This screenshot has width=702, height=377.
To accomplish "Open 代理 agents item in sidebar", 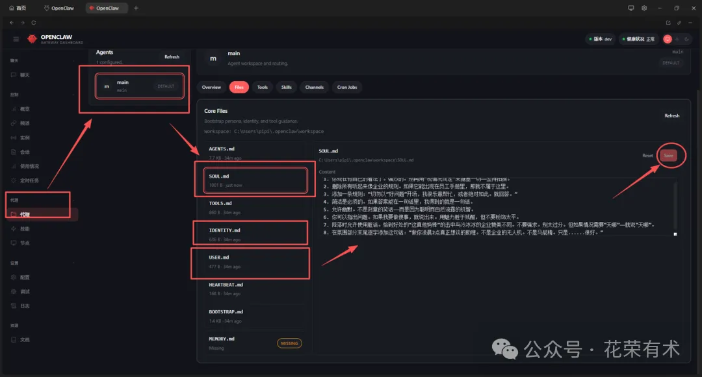I will coord(42,214).
